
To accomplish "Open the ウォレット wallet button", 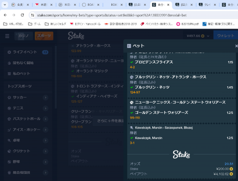I will (226, 36).
